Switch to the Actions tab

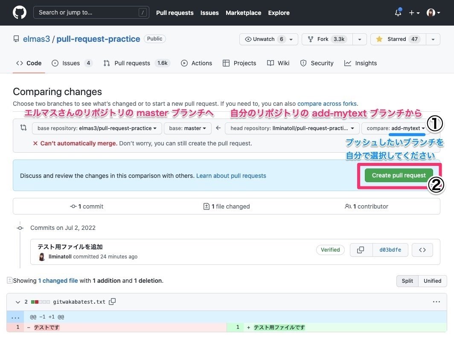click(x=196, y=63)
